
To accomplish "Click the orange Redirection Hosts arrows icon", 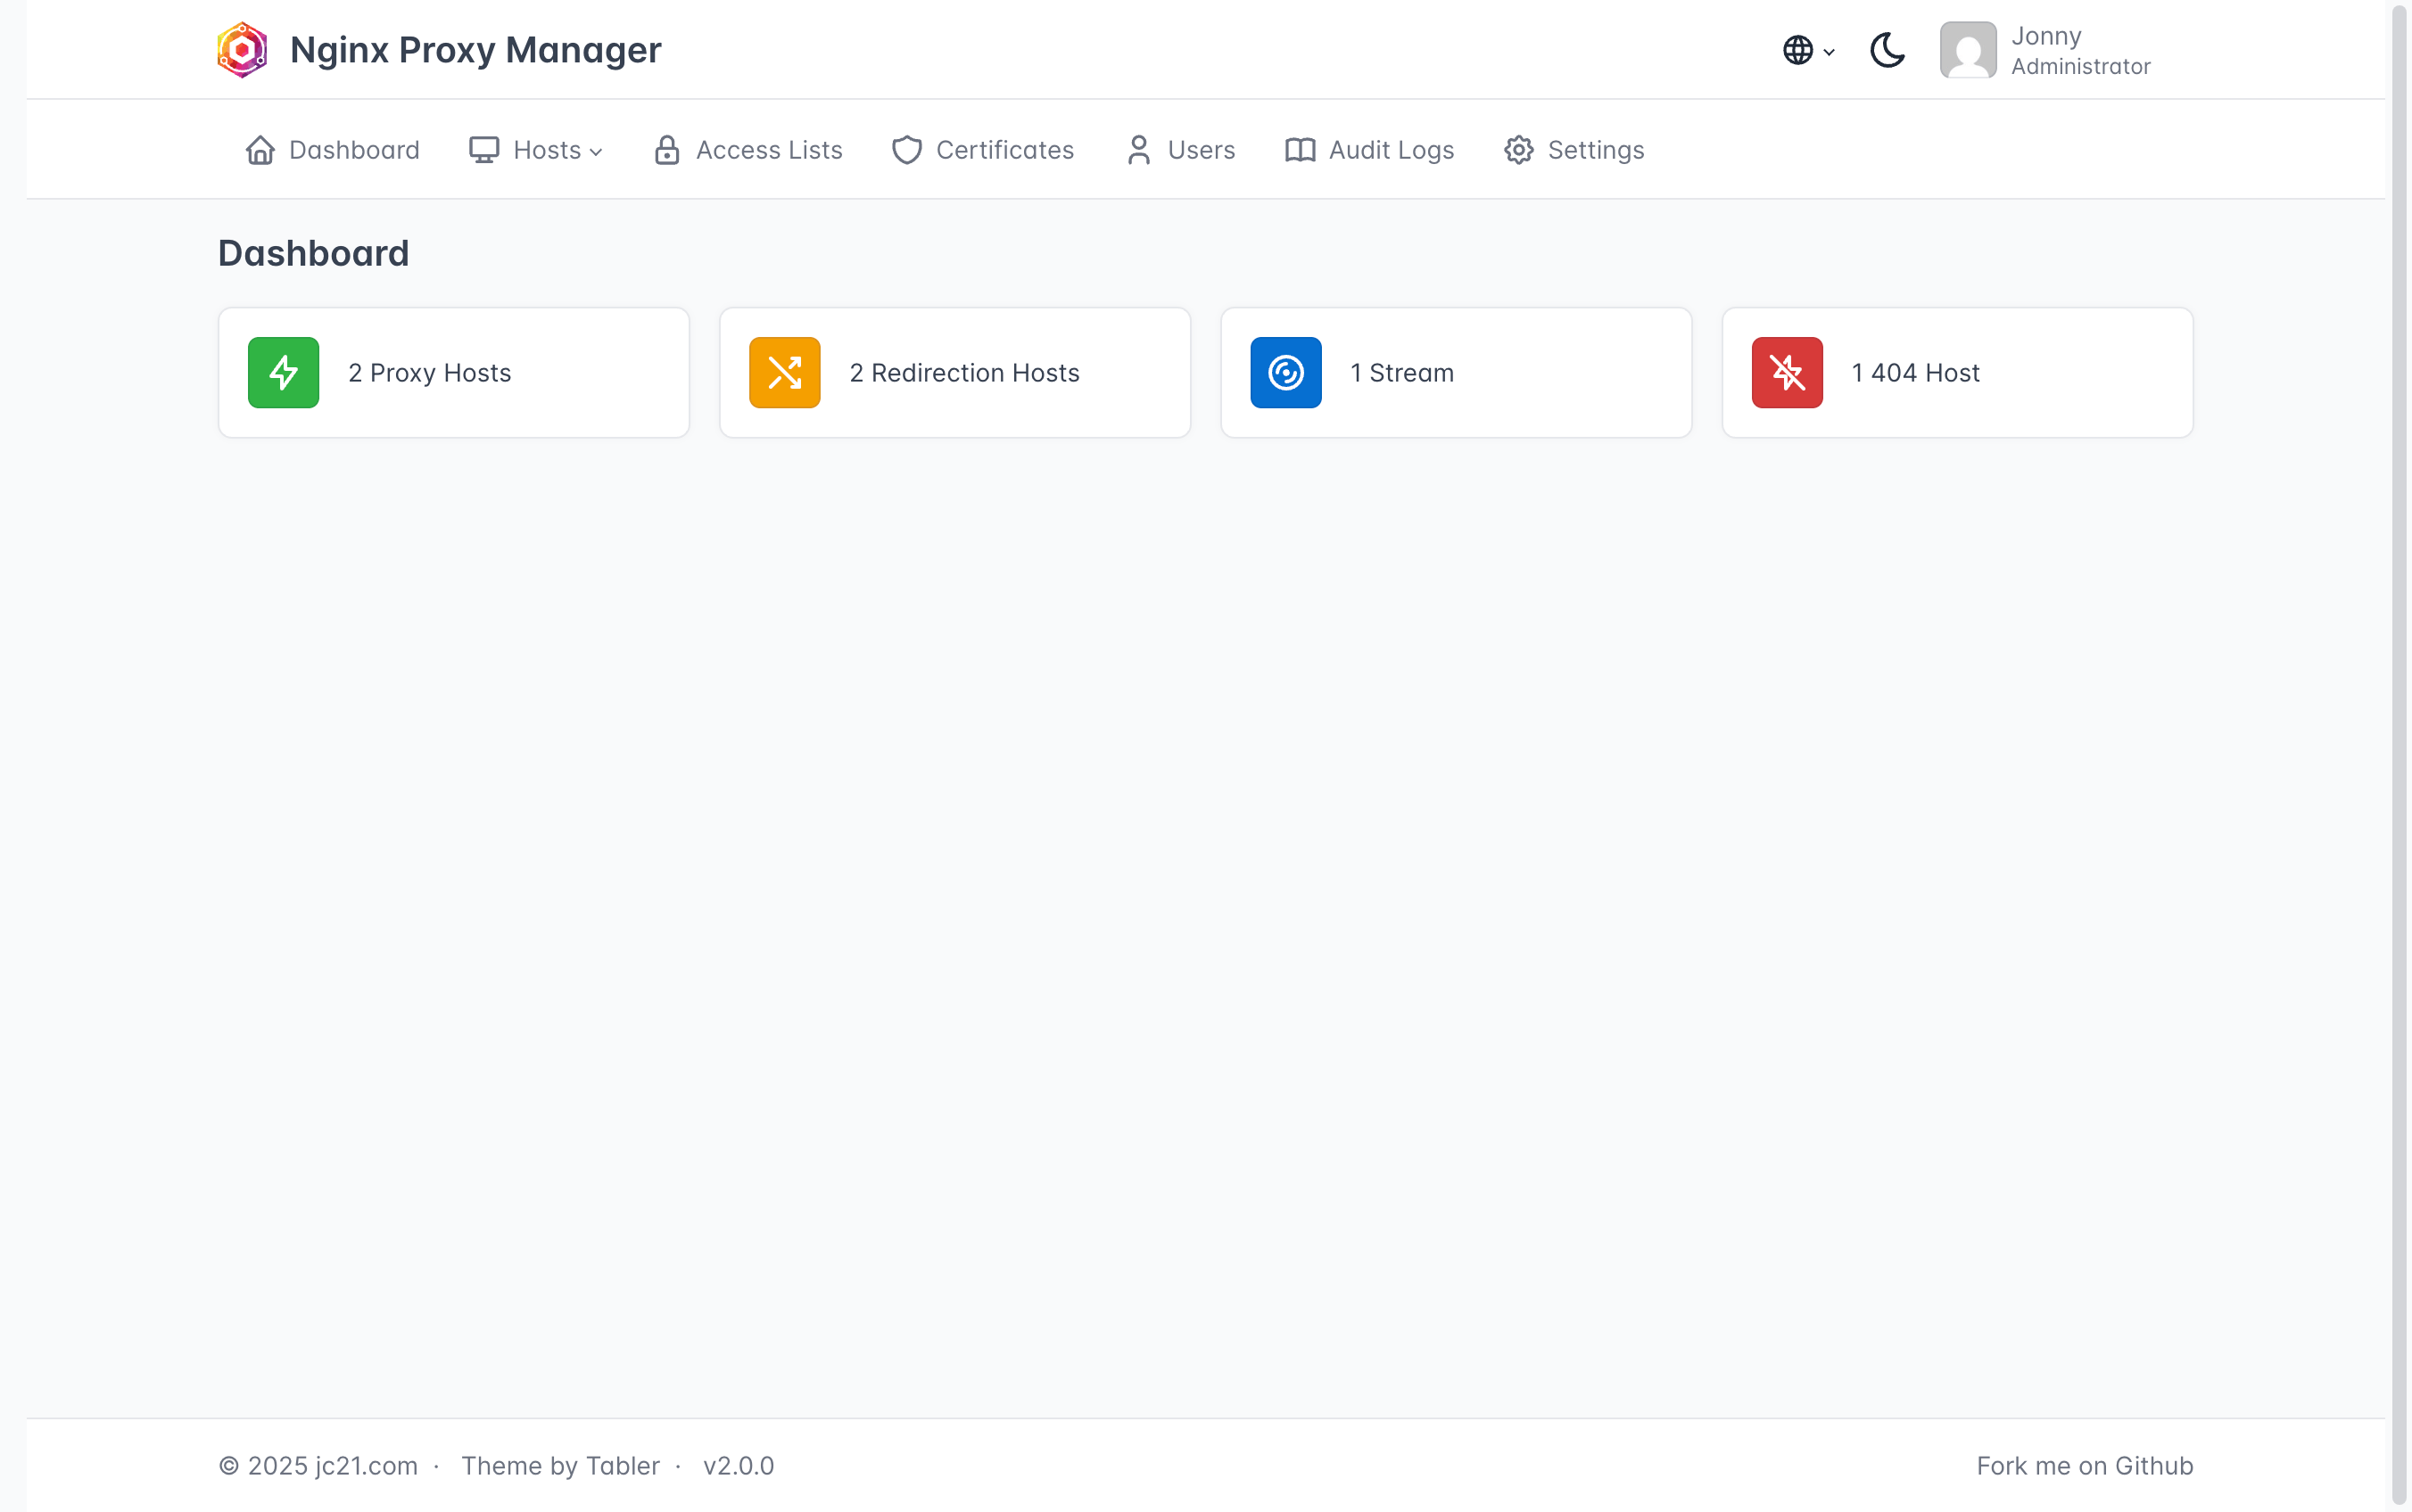I will point(784,372).
